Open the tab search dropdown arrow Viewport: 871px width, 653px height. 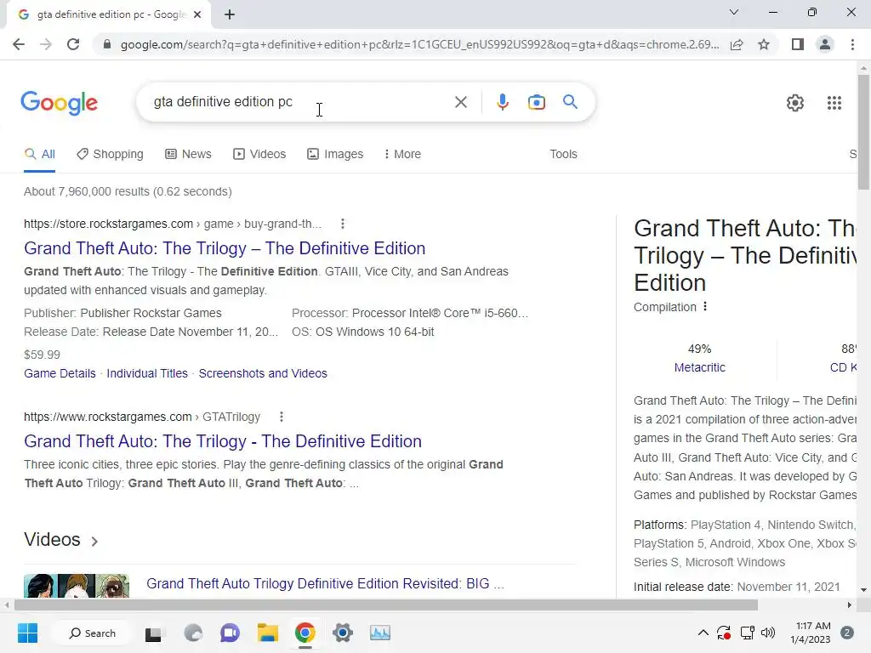coord(734,12)
